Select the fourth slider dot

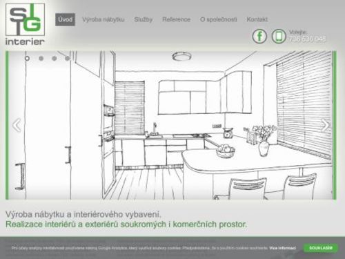click(68, 59)
